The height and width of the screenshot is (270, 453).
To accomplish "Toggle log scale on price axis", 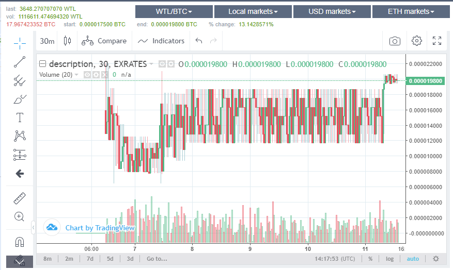I will click(x=389, y=259).
